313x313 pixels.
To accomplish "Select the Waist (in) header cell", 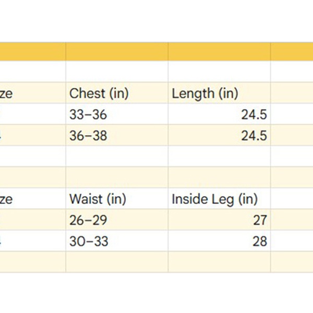I will pyautogui.click(x=116, y=199).
